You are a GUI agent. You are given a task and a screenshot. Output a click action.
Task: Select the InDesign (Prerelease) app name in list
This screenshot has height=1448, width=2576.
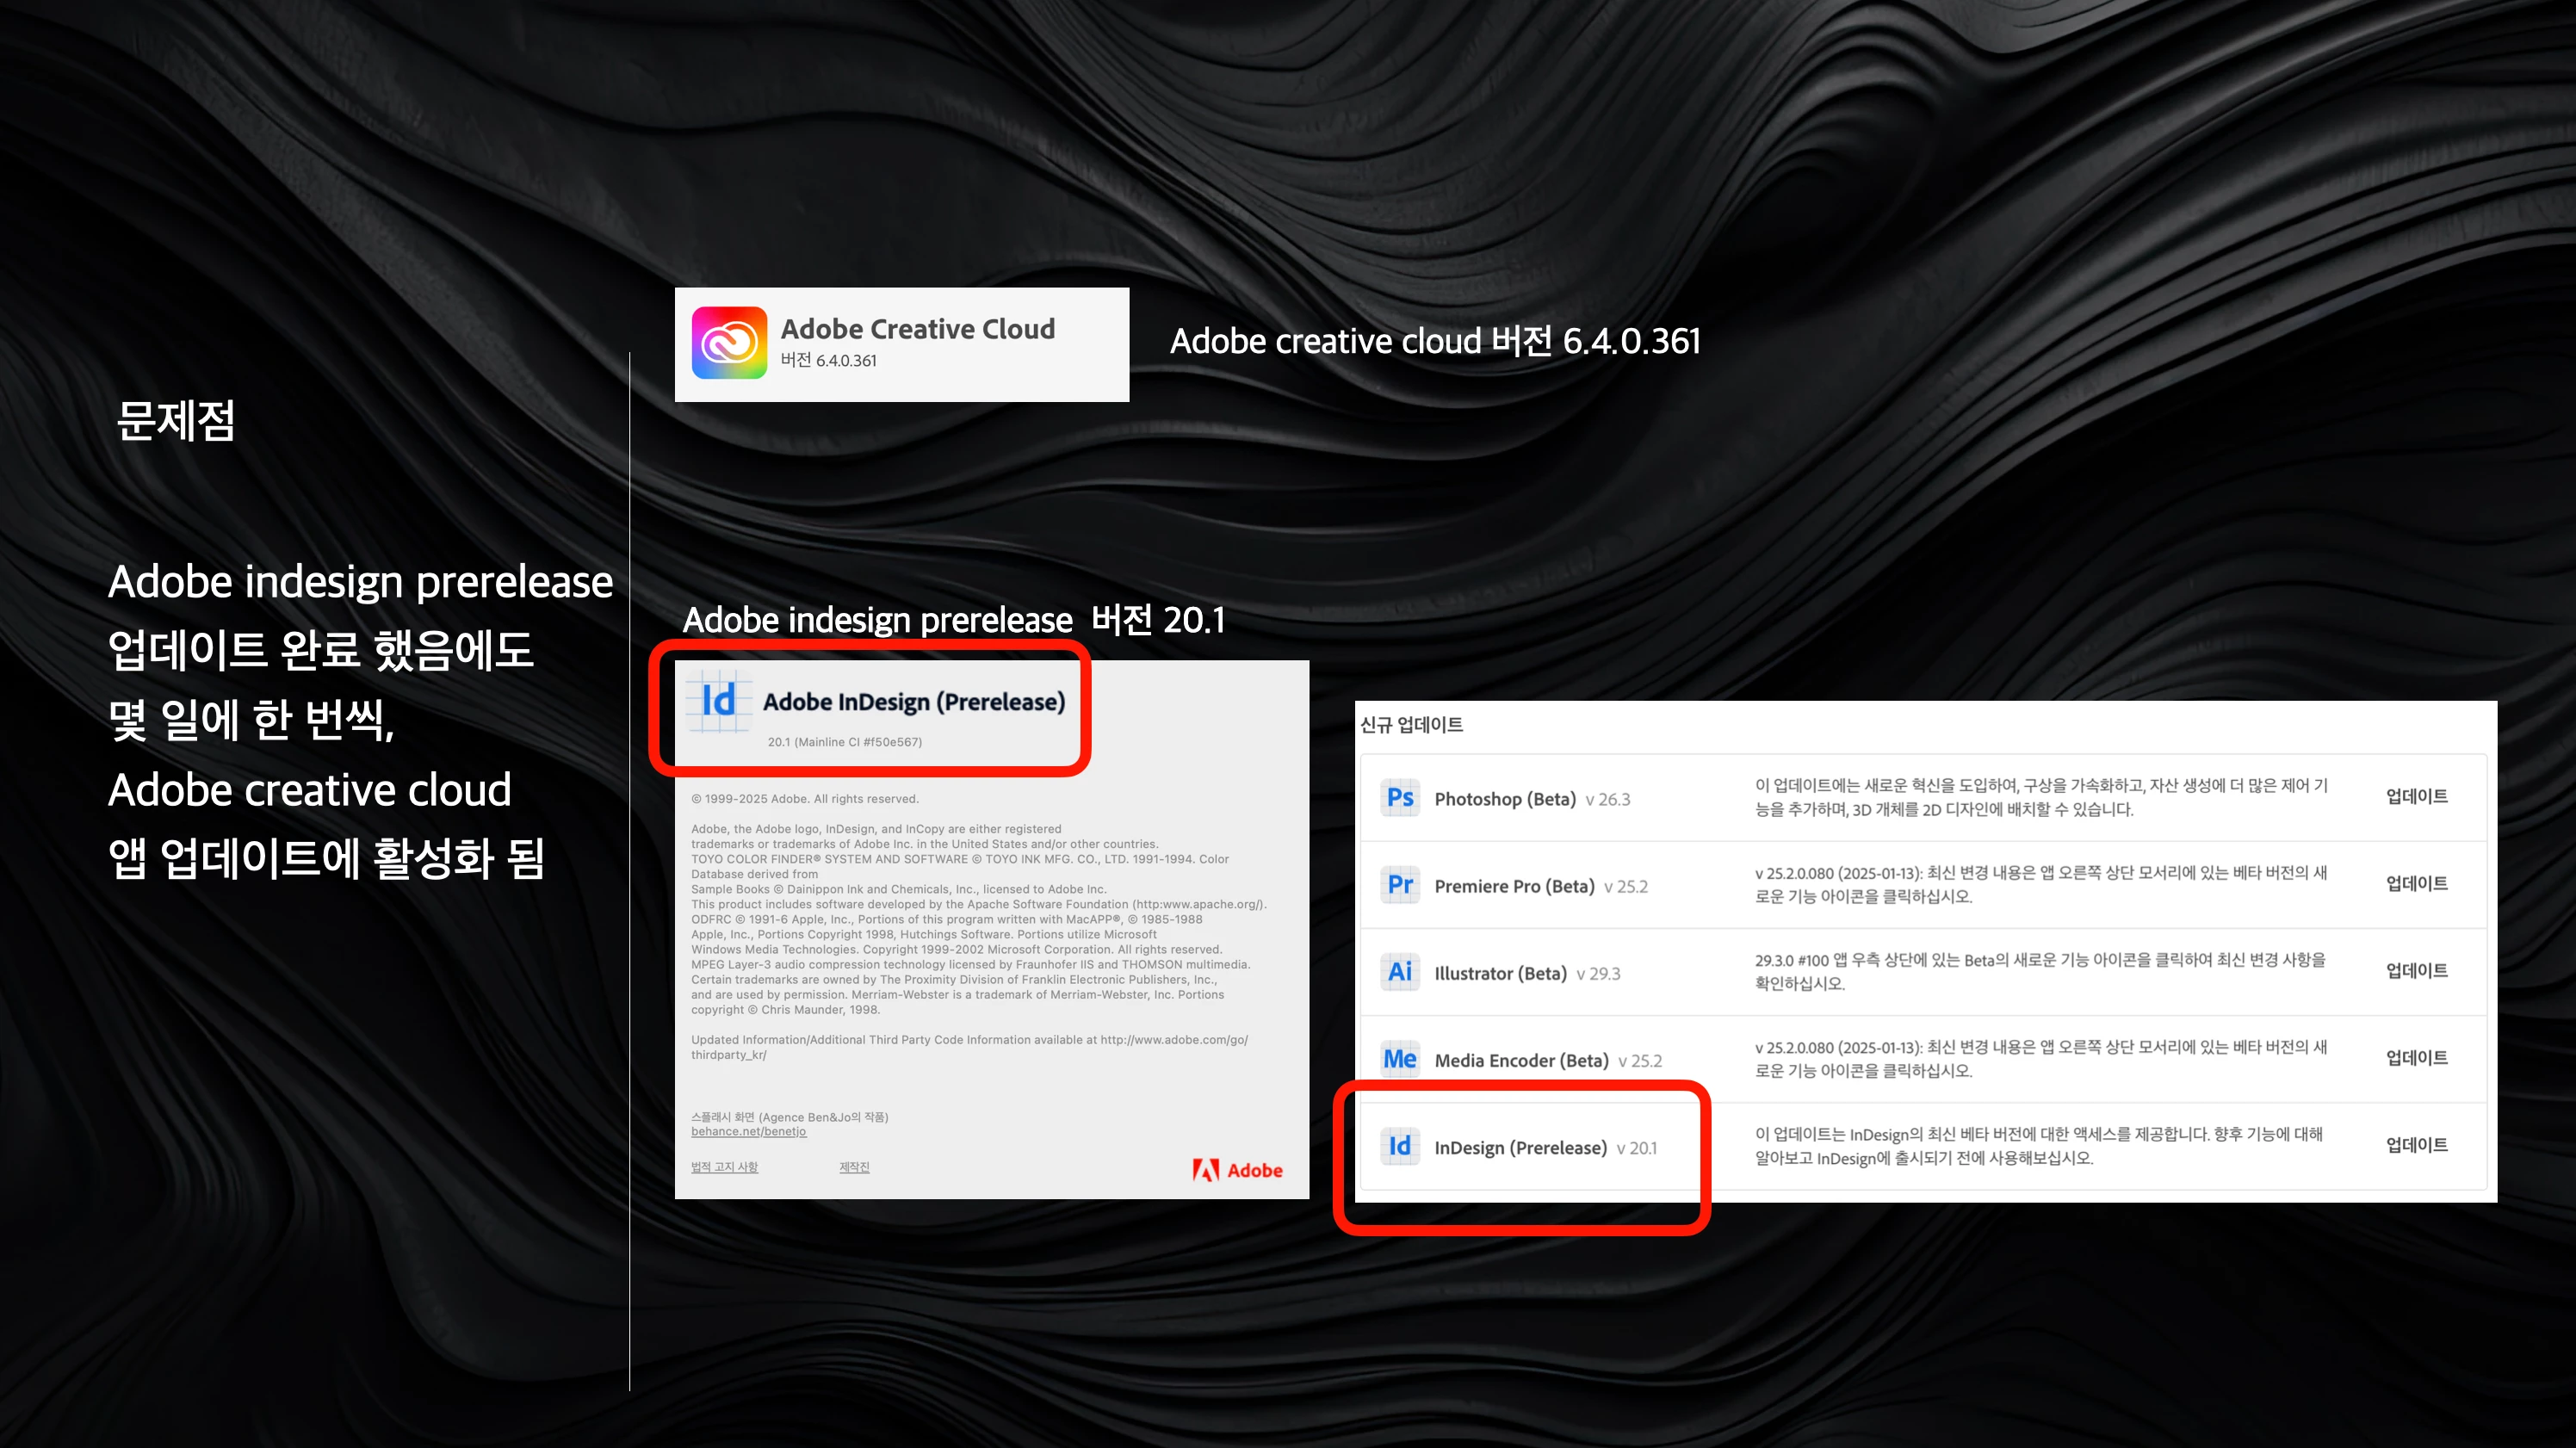click(x=1520, y=1148)
